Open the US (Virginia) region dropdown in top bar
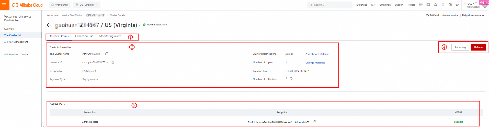The image size is (489, 127). click(87, 5)
